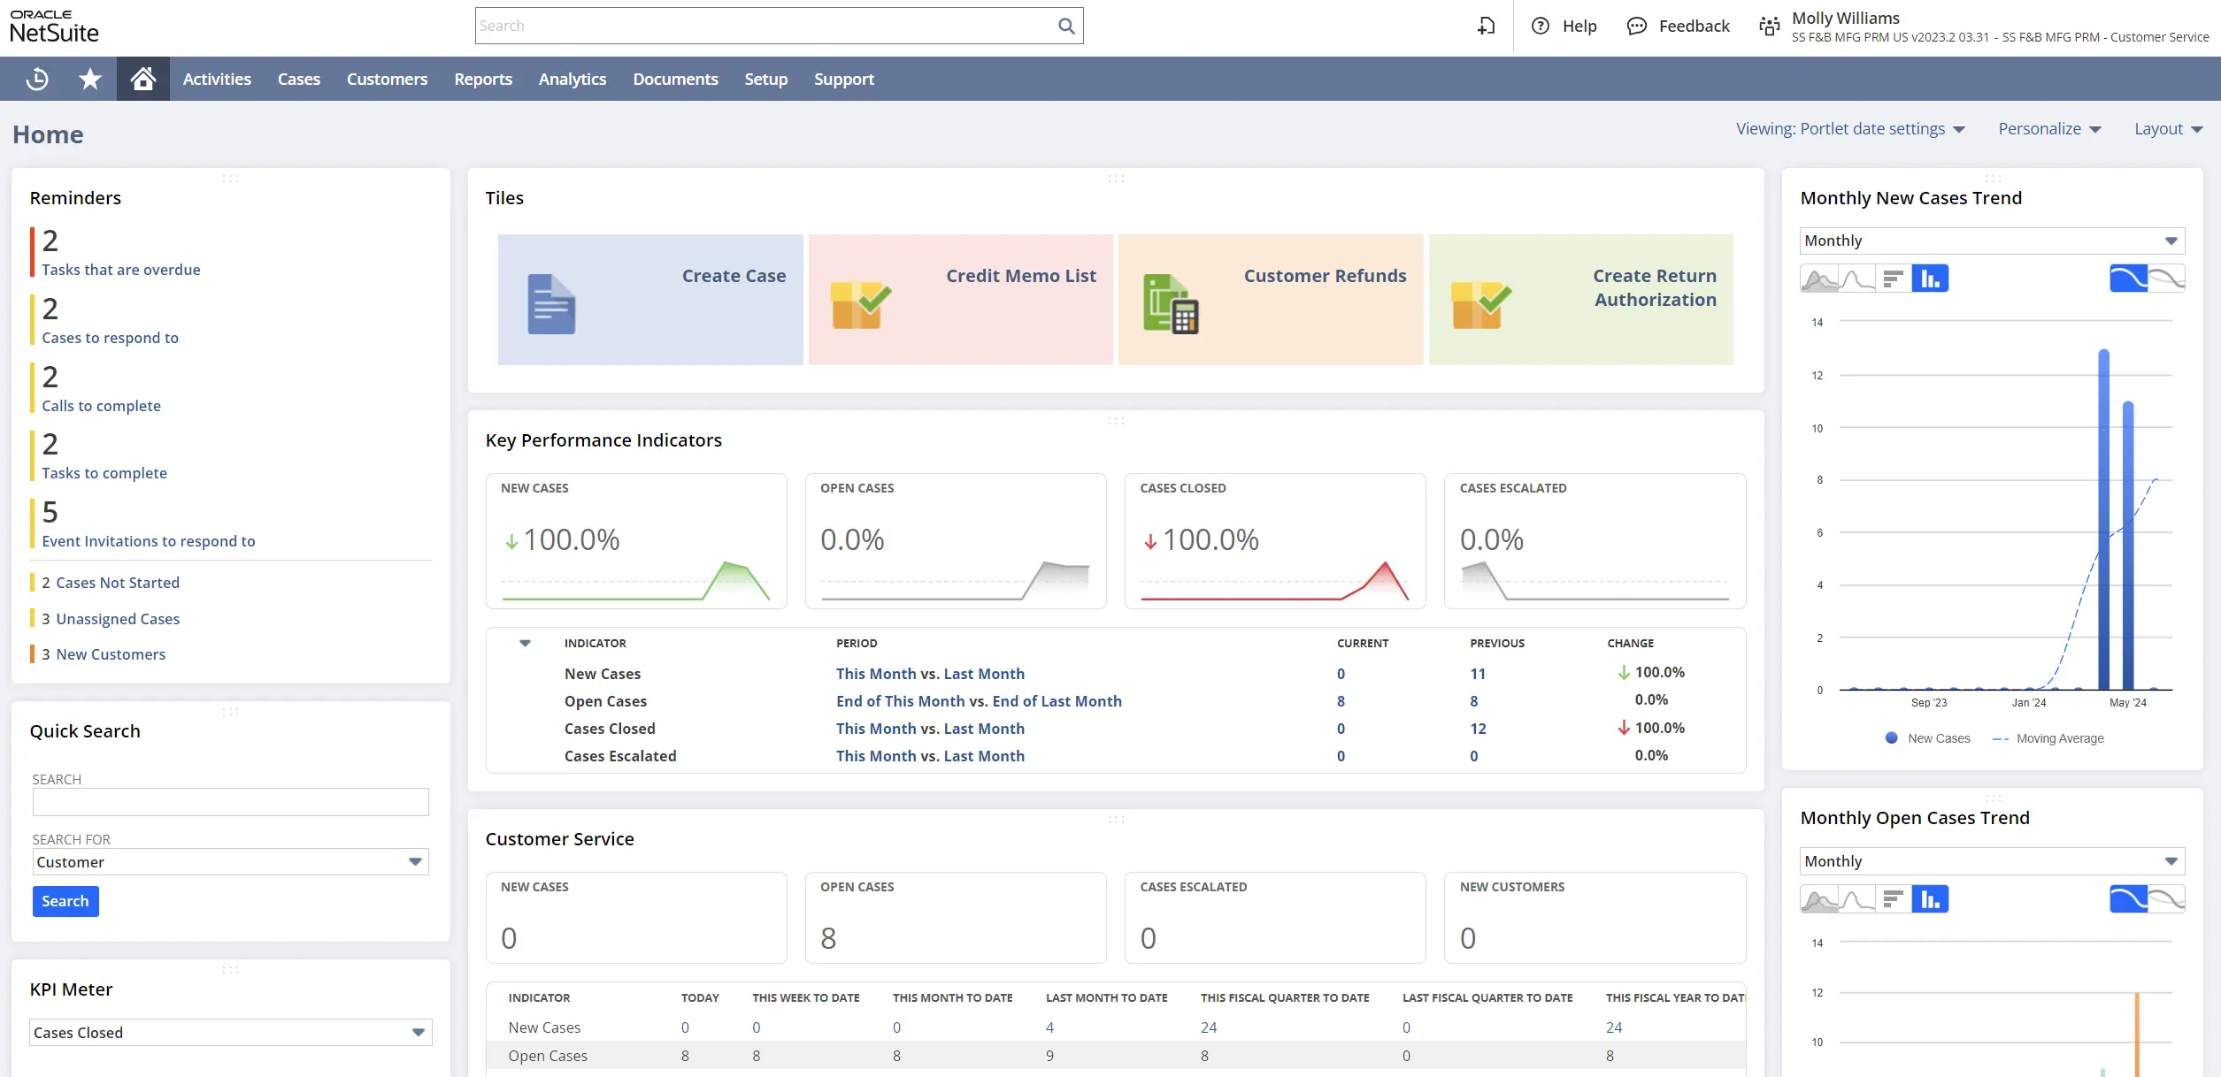
Task: Expand the KPI Meter Cases Closed dropdown
Action: click(418, 1033)
